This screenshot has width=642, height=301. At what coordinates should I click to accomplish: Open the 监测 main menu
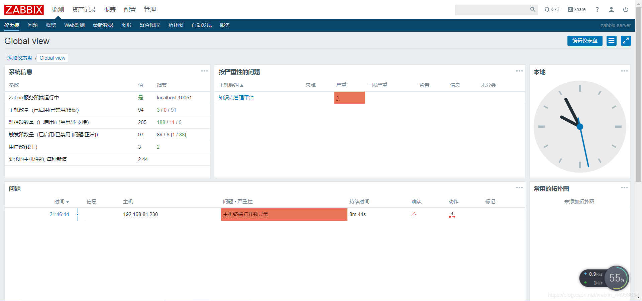(x=58, y=10)
